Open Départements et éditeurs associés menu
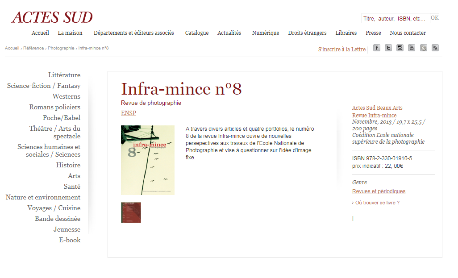The height and width of the screenshot is (278, 458). 134,33
